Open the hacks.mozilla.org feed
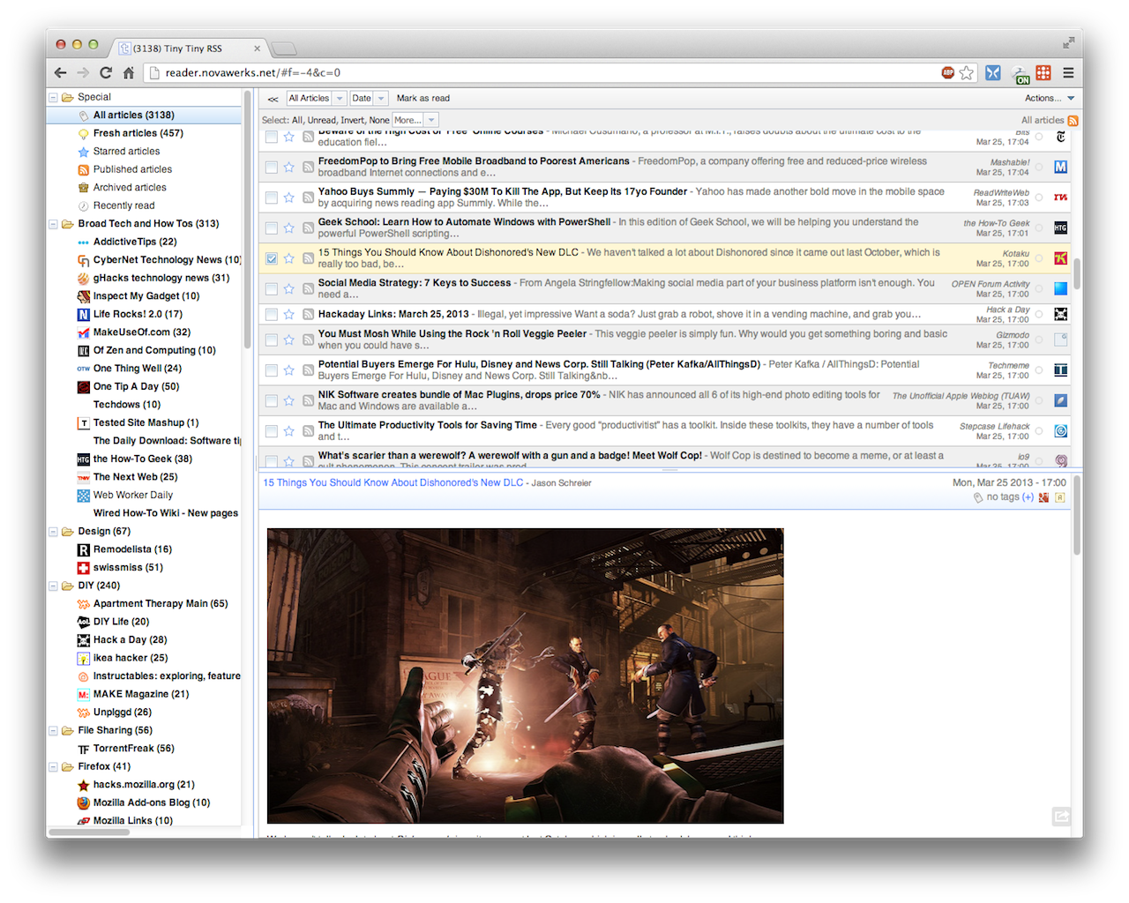This screenshot has width=1129, height=903. pyautogui.click(x=143, y=785)
